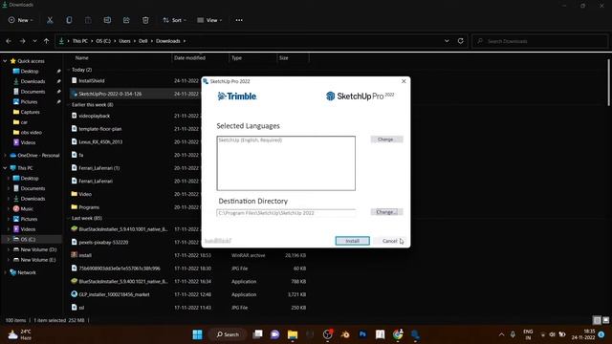
Task: Click the Install button in SketchUp dialog
Action: coord(353,241)
